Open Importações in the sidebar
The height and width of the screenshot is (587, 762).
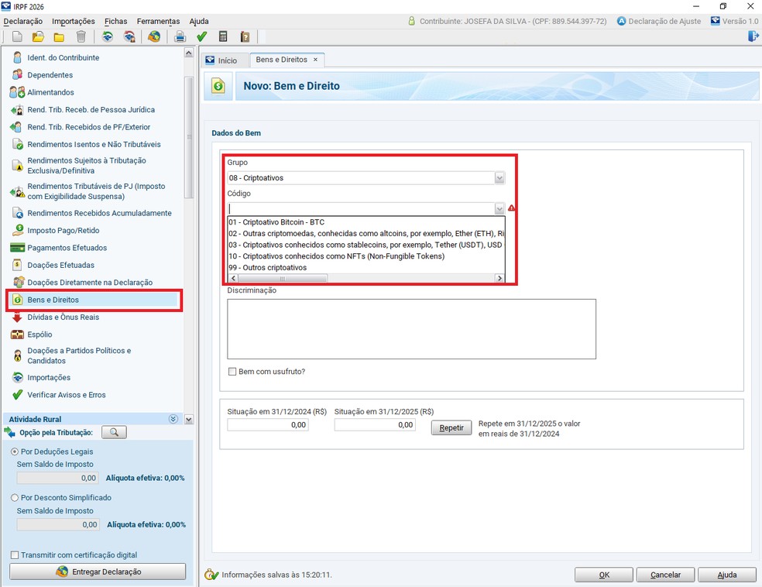49,378
